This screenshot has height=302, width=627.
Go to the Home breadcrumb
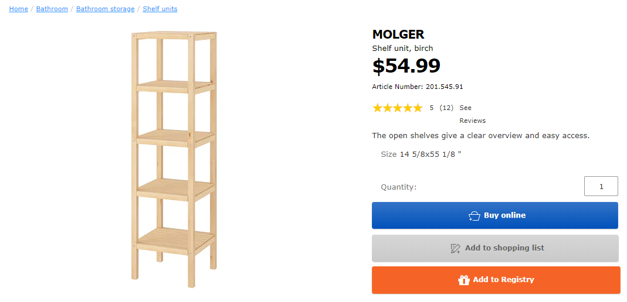point(18,9)
